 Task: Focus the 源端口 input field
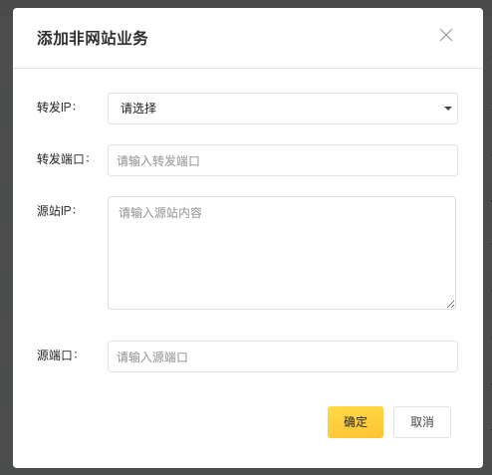283,356
